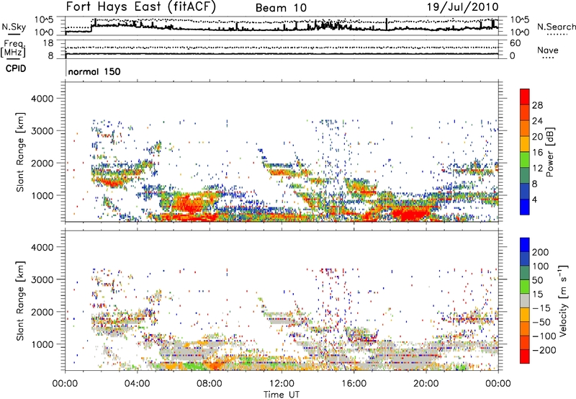576x399 pixels.
Task: Click the 'Nave' legend label
Action: coord(548,50)
